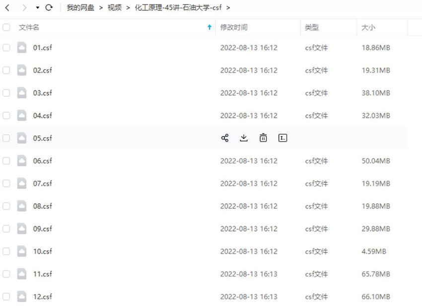The height and width of the screenshot is (307, 422).
Task: Sort by 类型 column
Action: 312,27
